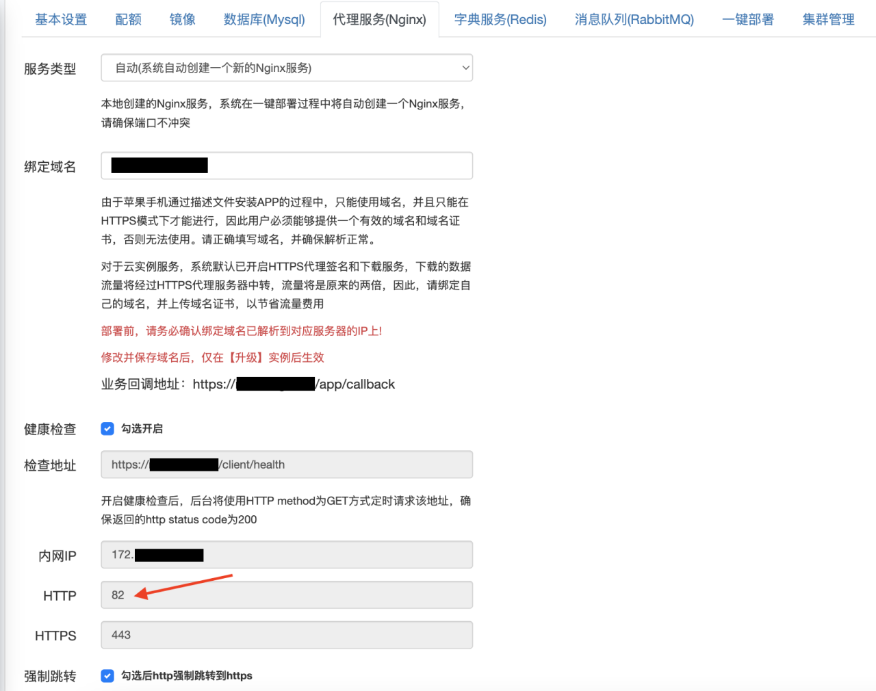Open the 数据库(Mysql) tab
876x691 pixels.
(264, 18)
